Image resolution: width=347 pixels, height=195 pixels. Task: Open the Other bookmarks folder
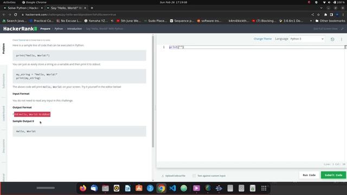point(330,21)
